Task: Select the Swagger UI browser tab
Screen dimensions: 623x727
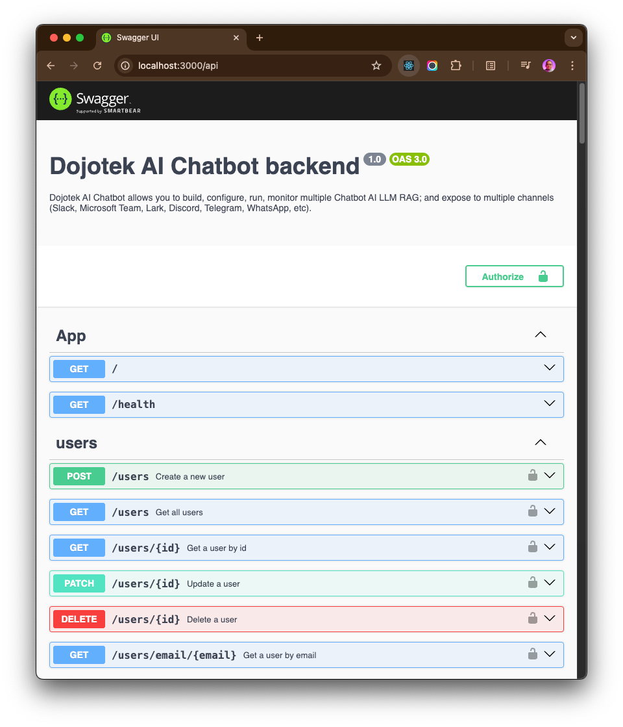Action: (169, 38)
